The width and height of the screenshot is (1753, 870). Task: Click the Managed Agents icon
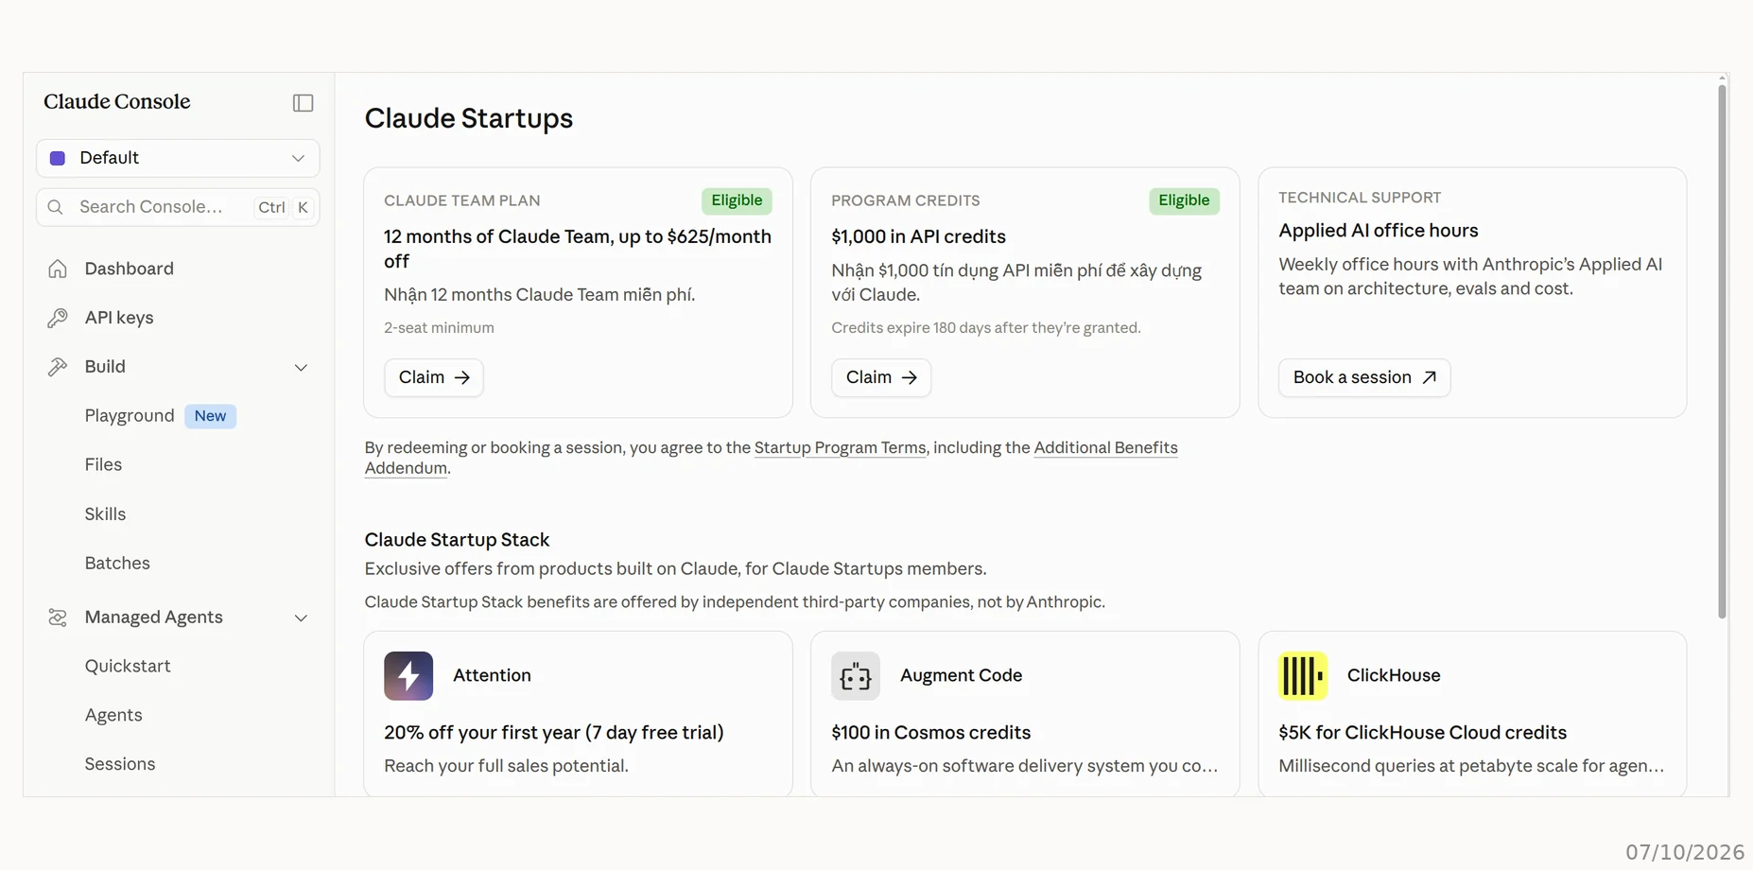tap(58, 618)
